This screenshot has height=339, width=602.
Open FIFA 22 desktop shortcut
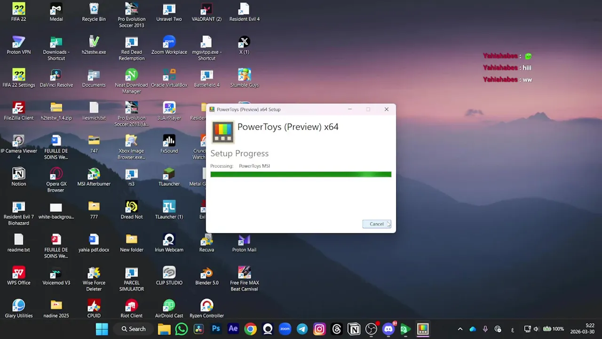19,12
